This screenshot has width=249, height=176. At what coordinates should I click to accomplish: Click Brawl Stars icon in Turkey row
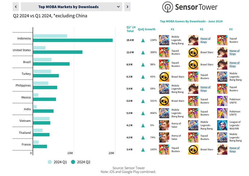point(164,77)
